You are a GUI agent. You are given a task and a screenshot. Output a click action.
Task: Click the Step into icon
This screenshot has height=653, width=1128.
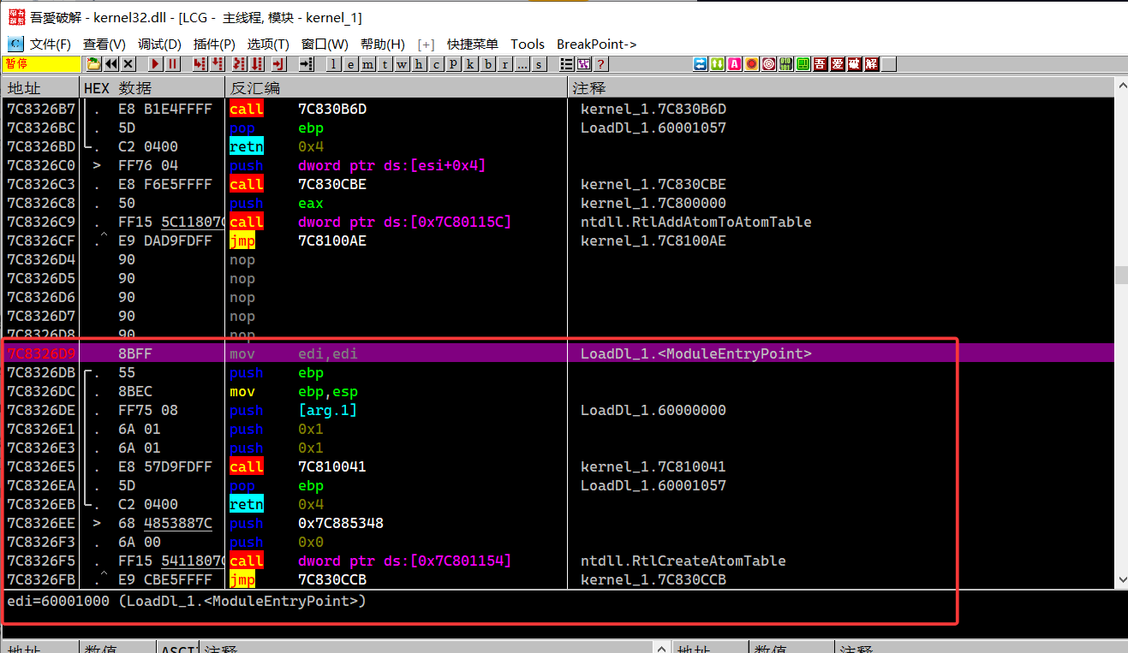point(200,64)
